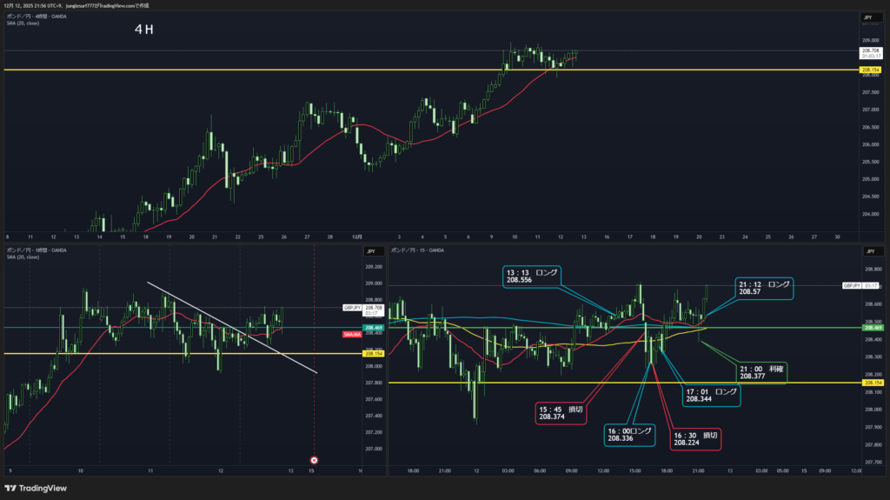This screenshot has height=500, width=890.
Task: Select the 21:00 利確 208.377 callout
Action: coord(762,373)
